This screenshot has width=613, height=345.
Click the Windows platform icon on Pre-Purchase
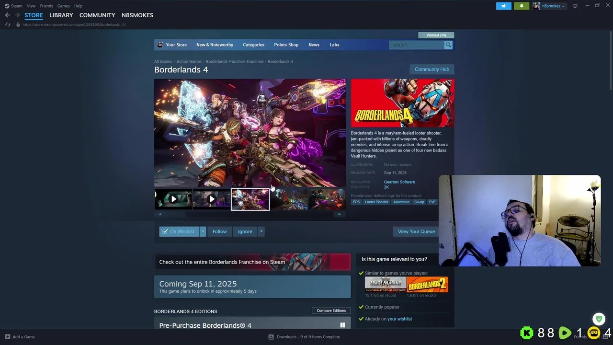pyautogui.click(x=342, y=325)
